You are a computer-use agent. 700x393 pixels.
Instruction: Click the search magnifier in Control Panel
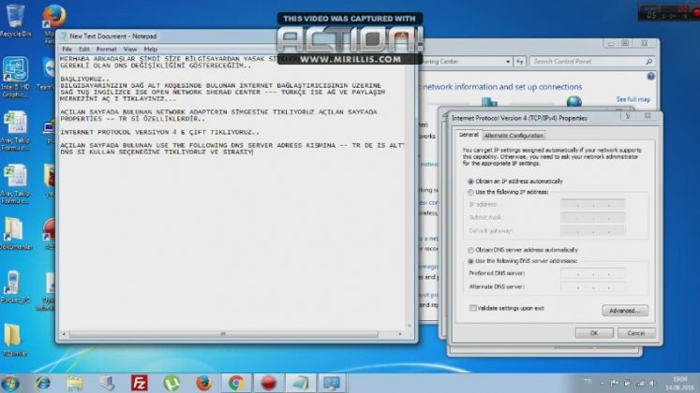tap(648, 62)
